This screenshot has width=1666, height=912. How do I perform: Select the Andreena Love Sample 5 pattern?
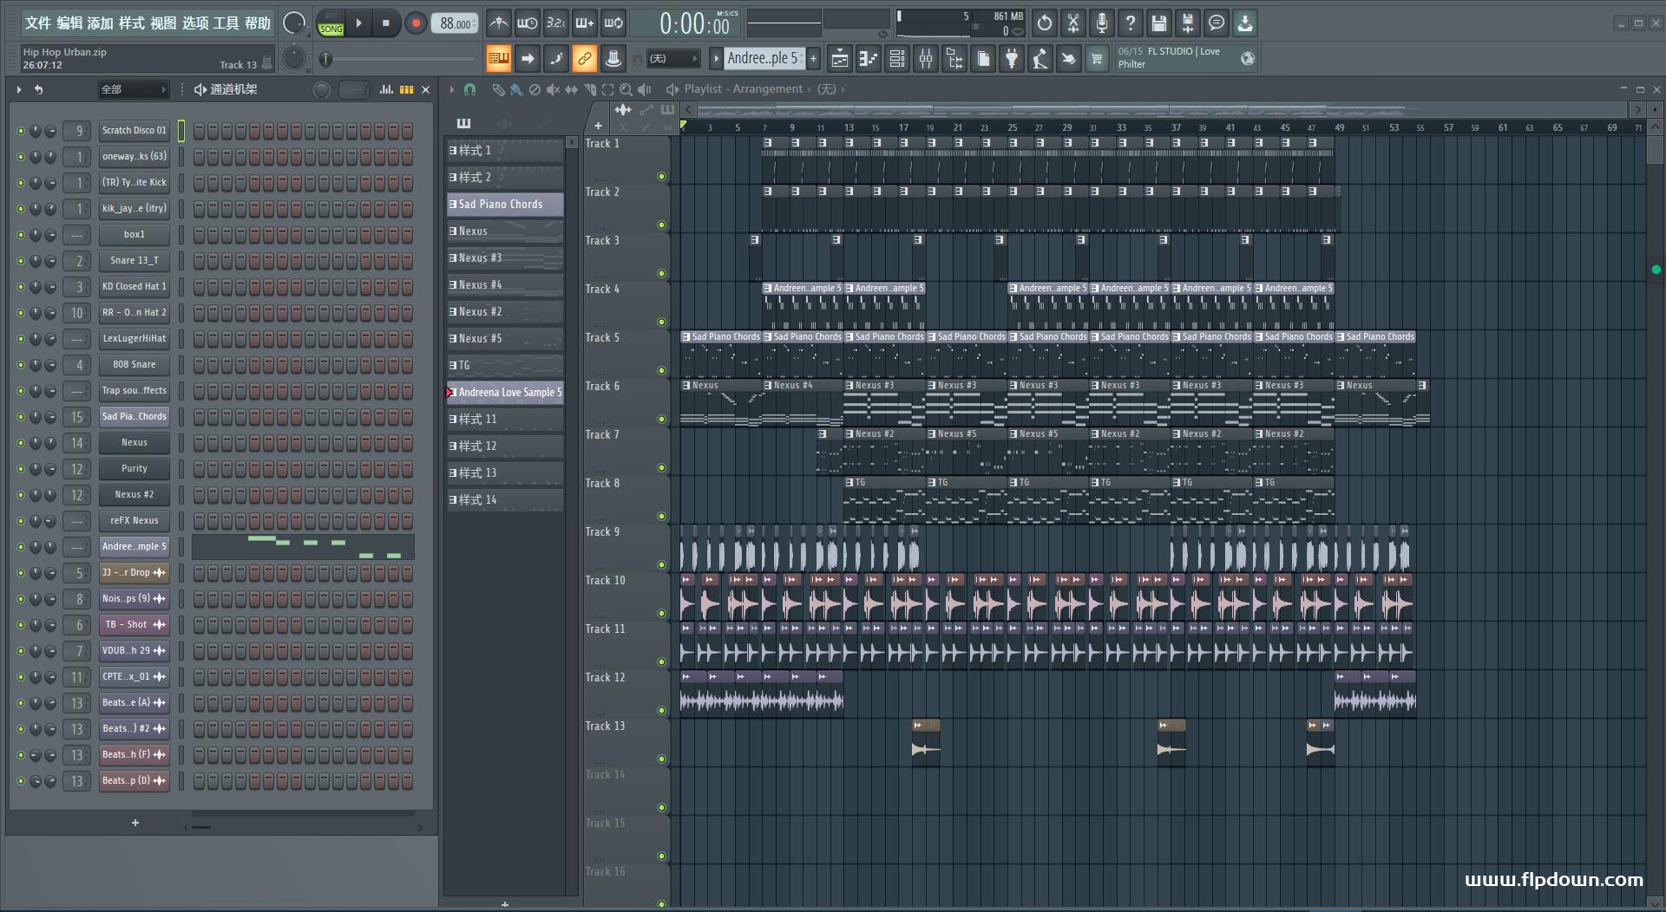505,392
